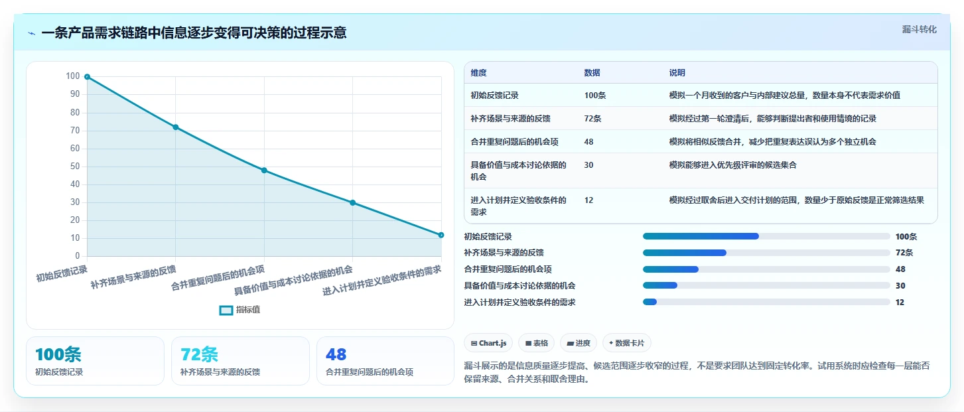964x412 pixels.
Task: Select the 进度 chip
Action: tap(579, 343)
